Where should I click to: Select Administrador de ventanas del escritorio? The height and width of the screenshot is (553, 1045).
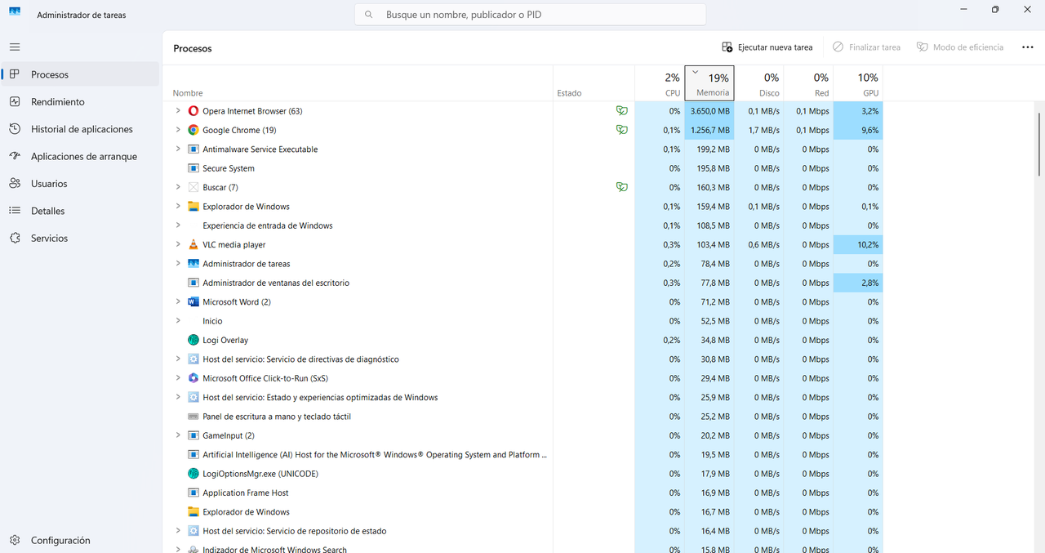tap(523, 283)
